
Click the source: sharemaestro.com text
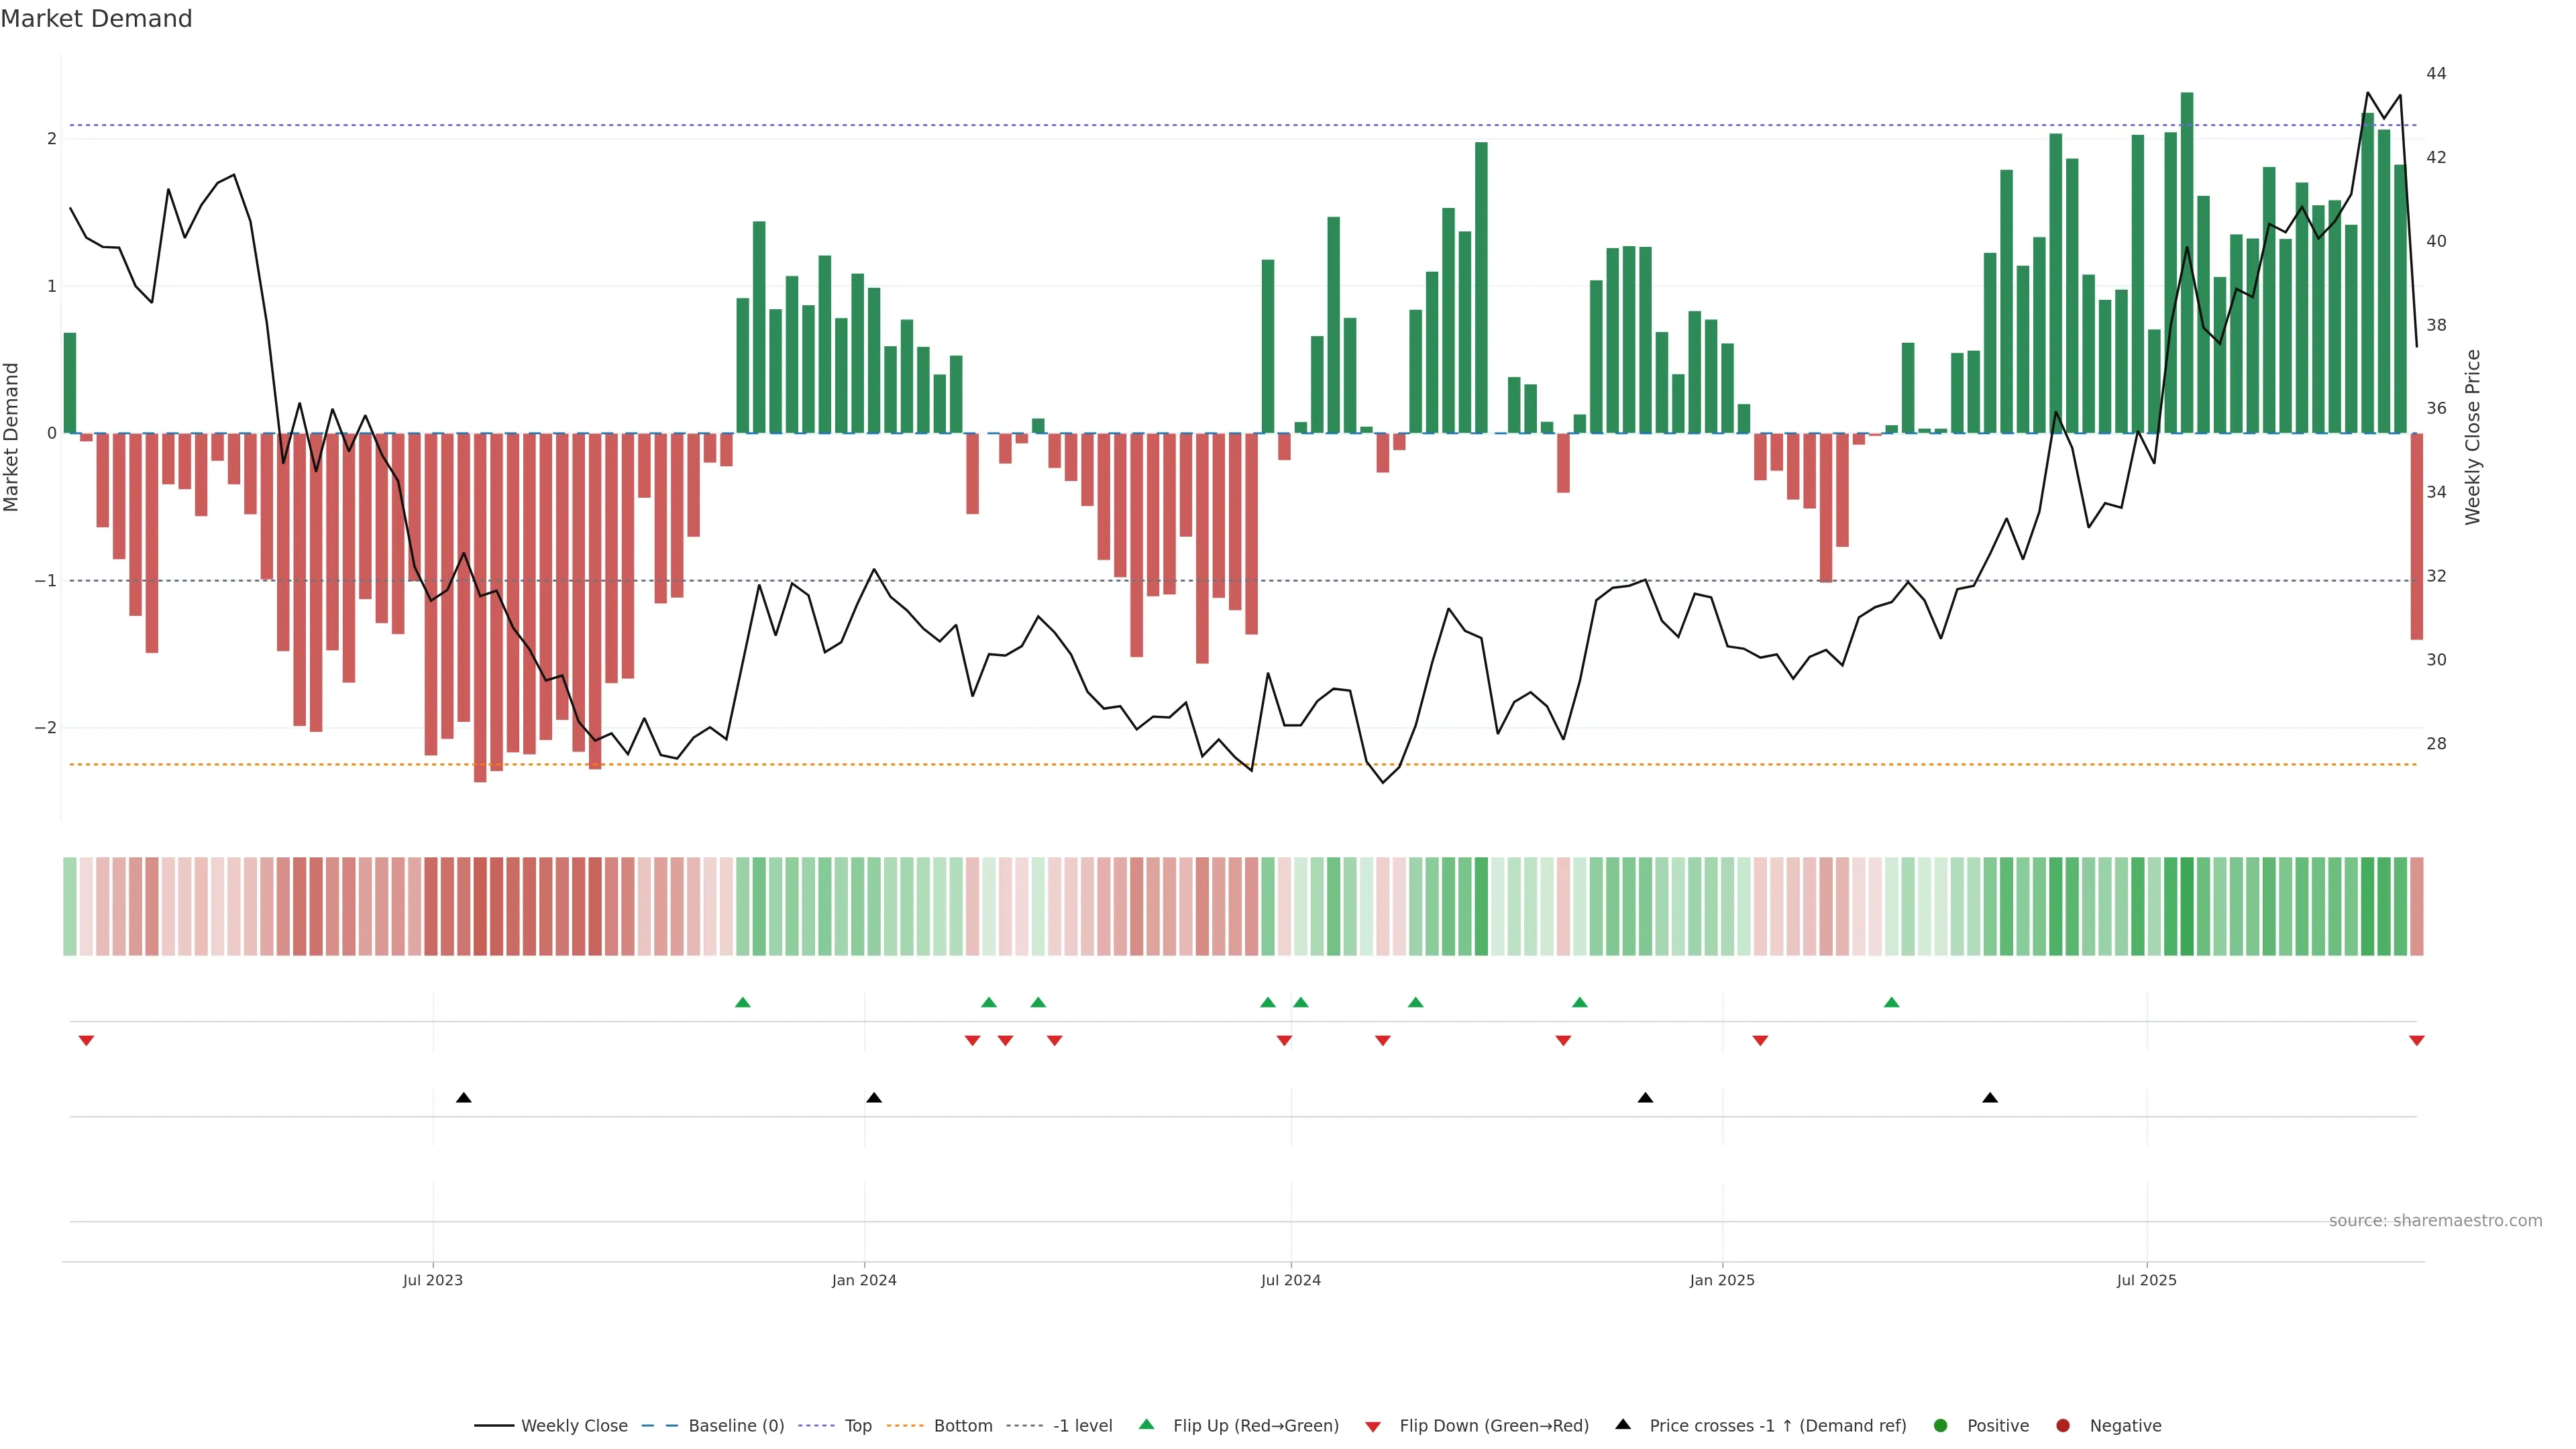[2435, 1220]
